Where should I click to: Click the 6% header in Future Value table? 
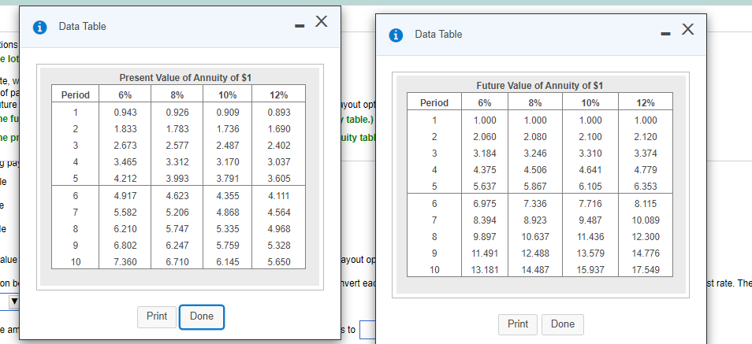click(485, 103)
